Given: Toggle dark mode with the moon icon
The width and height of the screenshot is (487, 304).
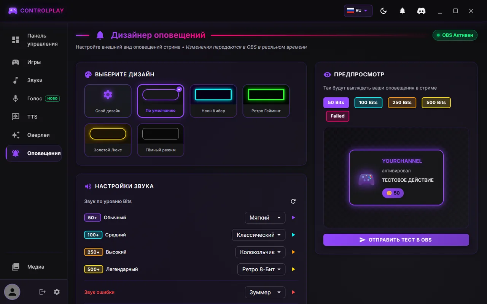Looking at the screenshot, I should (x=384, y=11).
